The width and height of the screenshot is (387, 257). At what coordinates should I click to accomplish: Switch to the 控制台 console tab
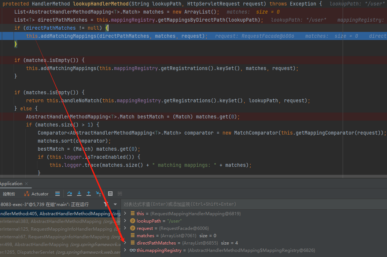9,194
